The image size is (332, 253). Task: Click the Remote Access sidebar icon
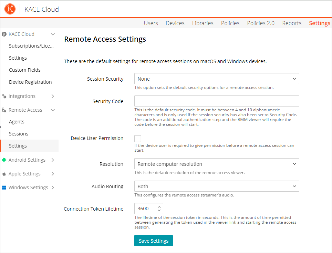click(x=4, y=110)
